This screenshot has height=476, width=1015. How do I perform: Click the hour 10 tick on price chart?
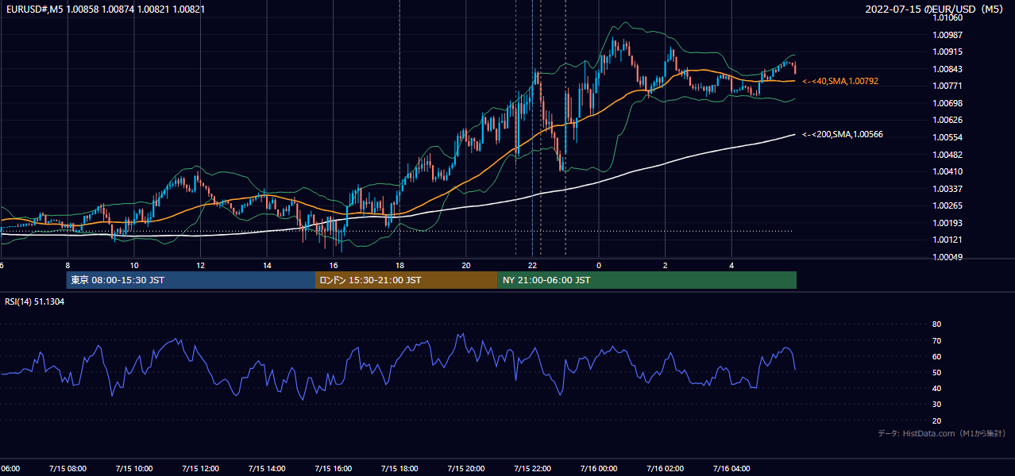tap(133, 265)
